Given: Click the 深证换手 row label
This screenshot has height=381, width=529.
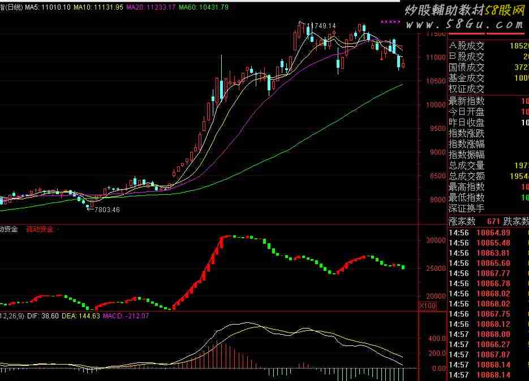Looking at the screenshot, I should [x=466, y=208].
